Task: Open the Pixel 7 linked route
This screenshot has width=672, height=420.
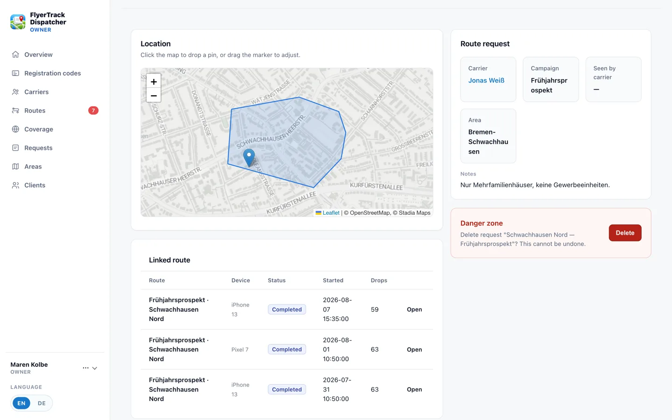Action: point(414,350)
